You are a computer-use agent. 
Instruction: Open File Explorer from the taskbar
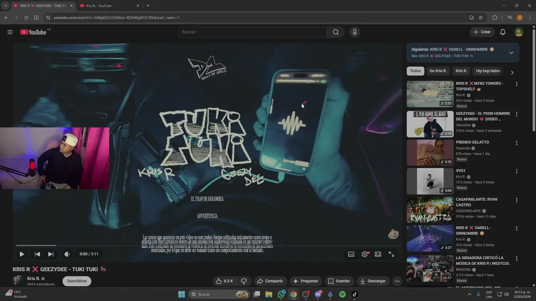click(x=269, y=294)
